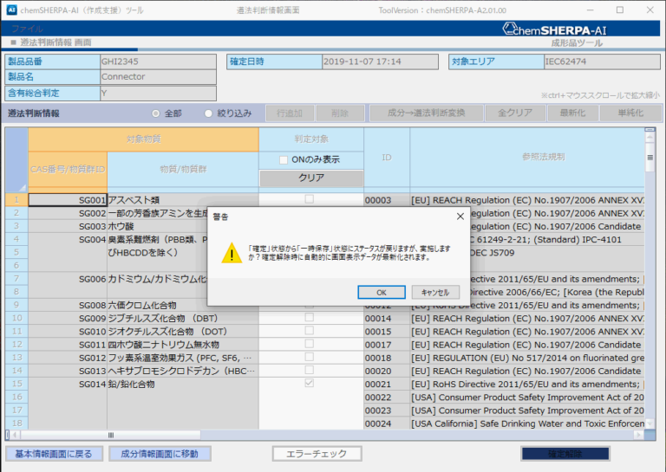
Task: Open the ファイル menu
Action: pos(27,29)
